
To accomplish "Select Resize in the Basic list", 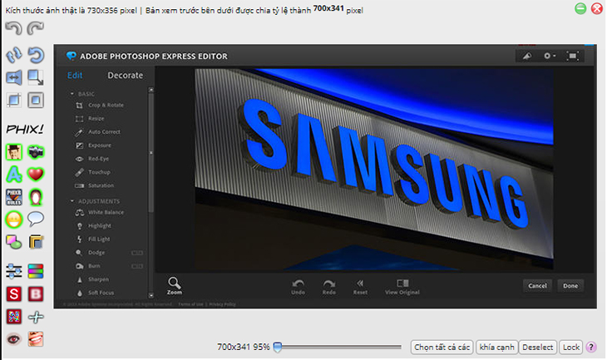I will coord(90,118).
